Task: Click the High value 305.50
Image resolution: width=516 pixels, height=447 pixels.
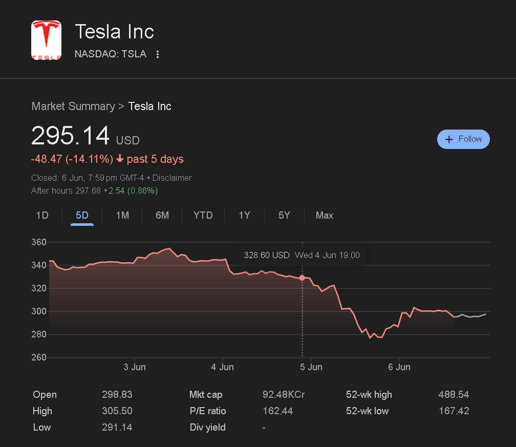Action: pyautogui.click(x=117, y=411)
